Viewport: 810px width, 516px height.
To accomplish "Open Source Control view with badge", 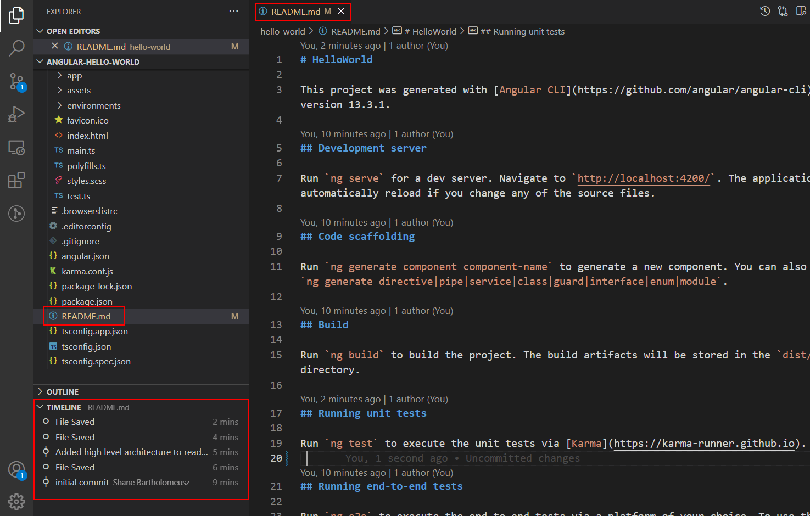I will 16,82.
